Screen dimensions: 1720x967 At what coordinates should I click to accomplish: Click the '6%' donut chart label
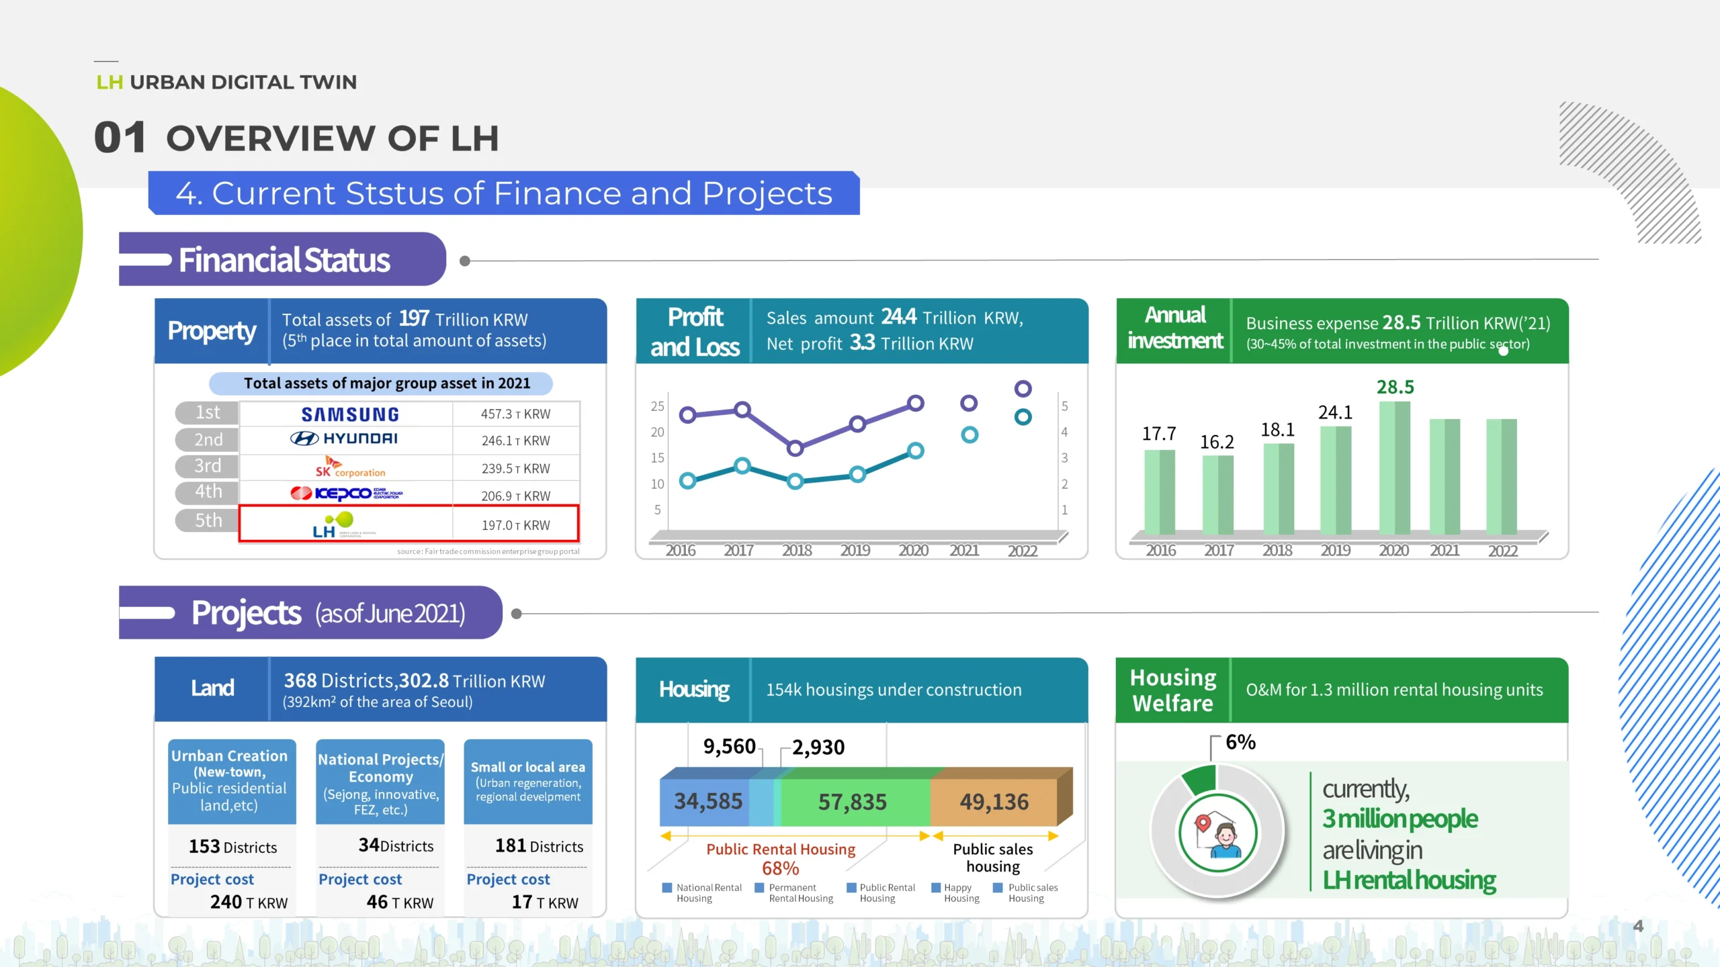coord(1240,742)
